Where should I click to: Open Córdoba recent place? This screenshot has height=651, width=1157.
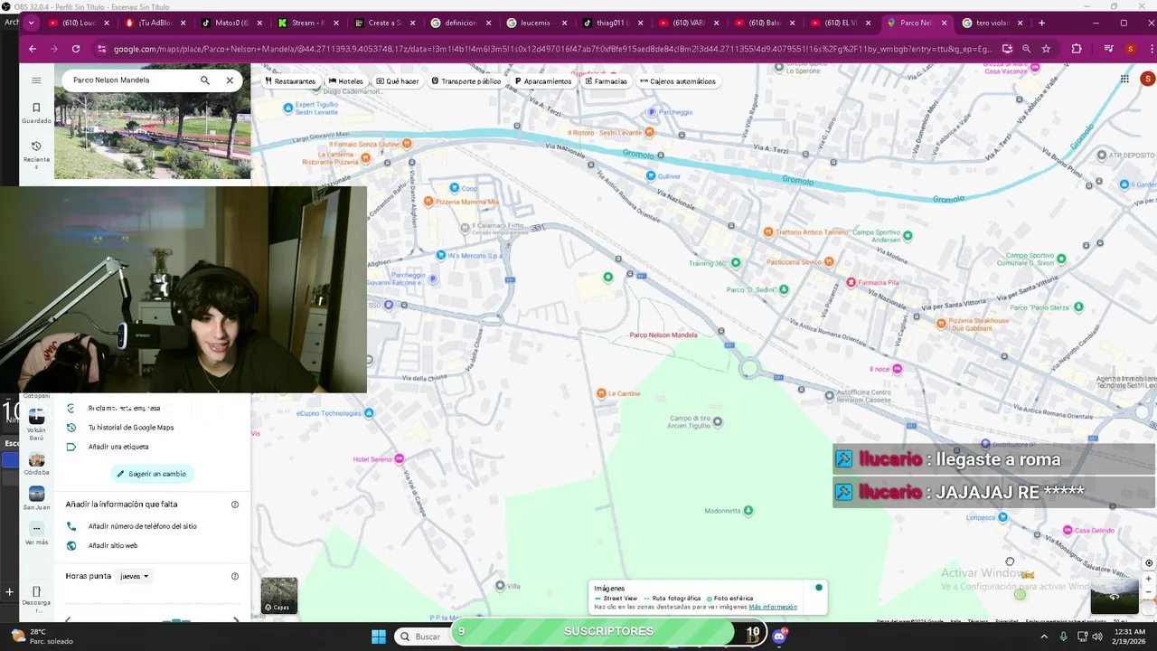pos(36,463)
